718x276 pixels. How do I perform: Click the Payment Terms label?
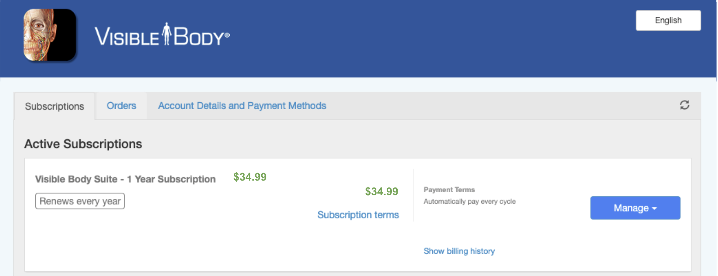click(449, 190)
